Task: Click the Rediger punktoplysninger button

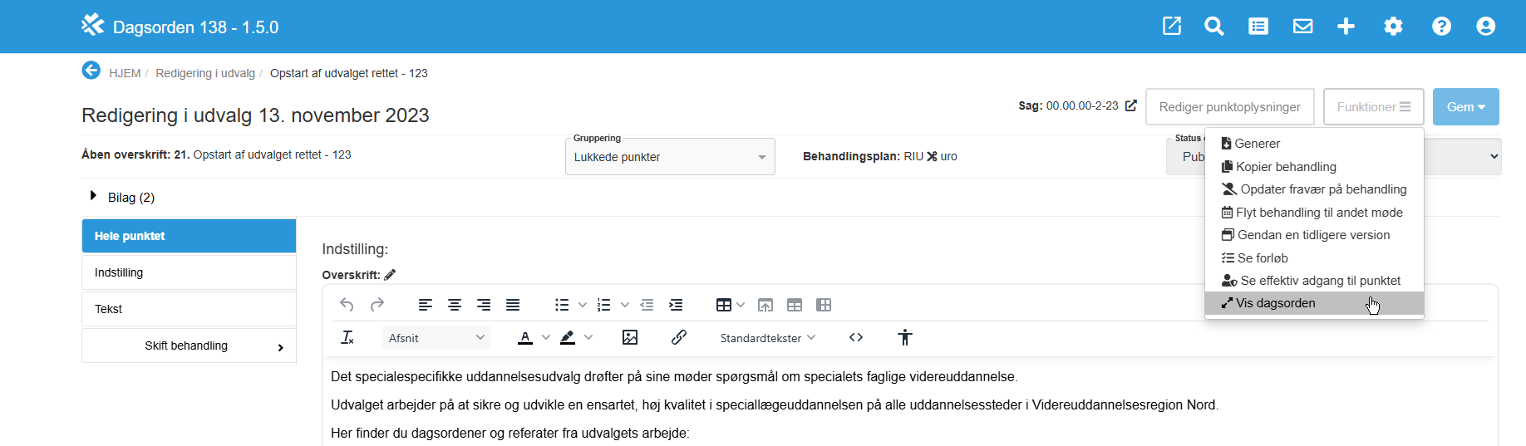Action: point(1229,107)
